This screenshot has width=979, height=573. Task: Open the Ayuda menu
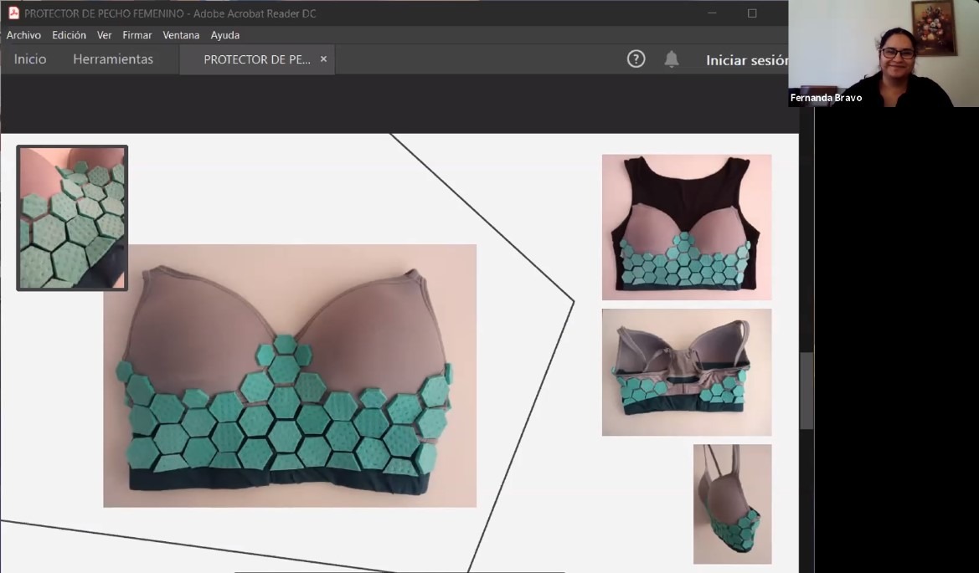pyautogui.click(x=225, y=35)
